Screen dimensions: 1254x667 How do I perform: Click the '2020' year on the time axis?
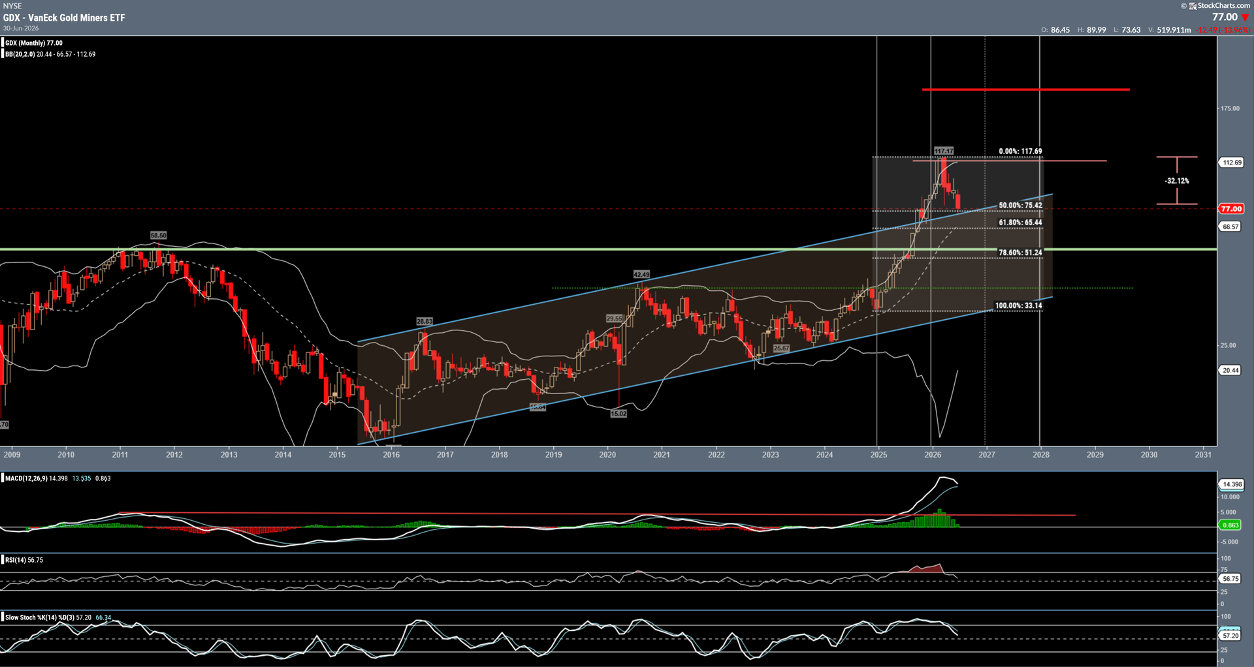tap(608, 455)
